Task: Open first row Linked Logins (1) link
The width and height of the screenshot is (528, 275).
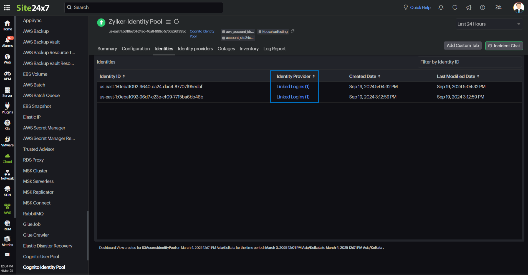Action: pyautogui.click(x=293, y=87)
